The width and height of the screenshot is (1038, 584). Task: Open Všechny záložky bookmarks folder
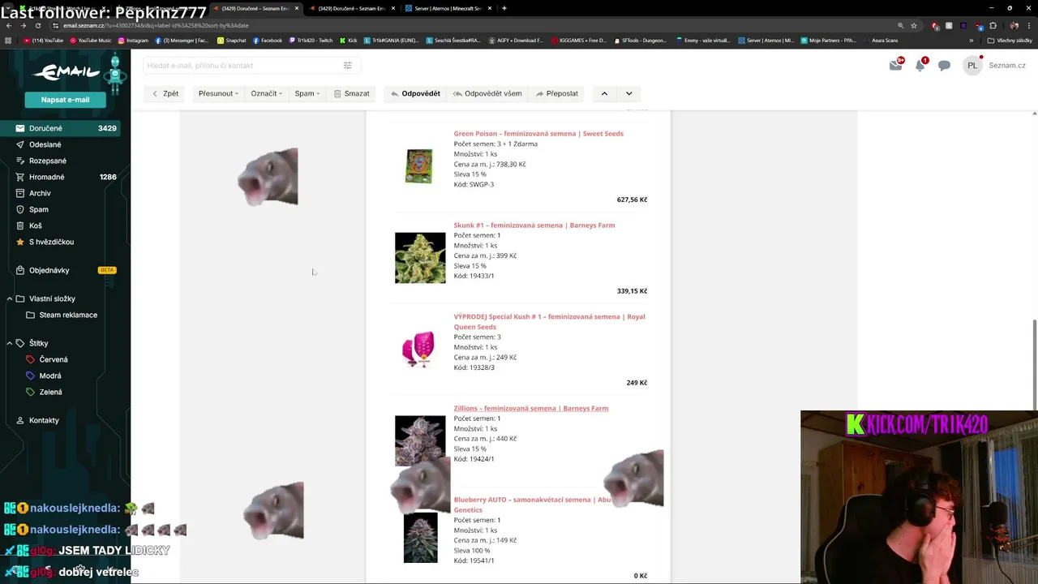tap(1010, 40)
